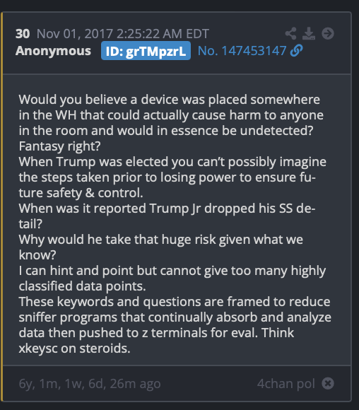Click the yellow accent bar on post edge

pyautogui.click(x=2, y=206)
